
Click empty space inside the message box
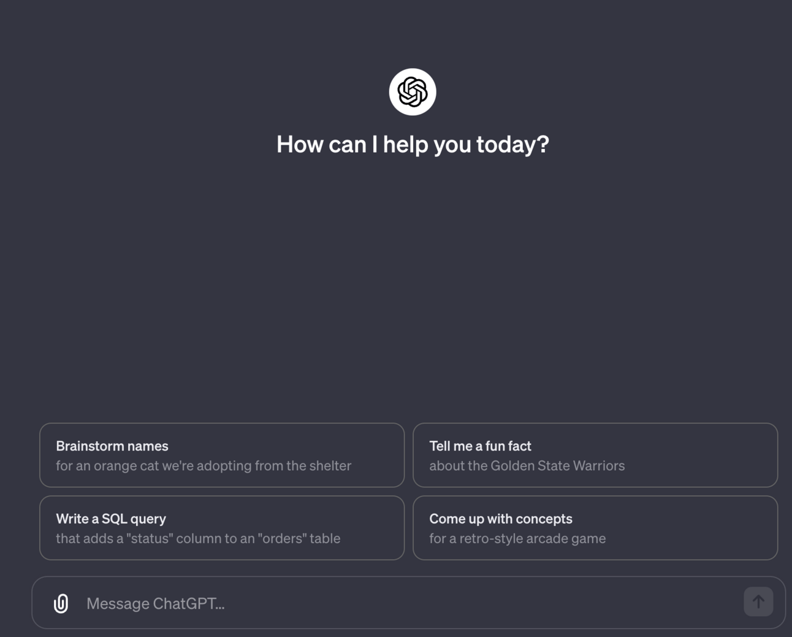[478, 603]
